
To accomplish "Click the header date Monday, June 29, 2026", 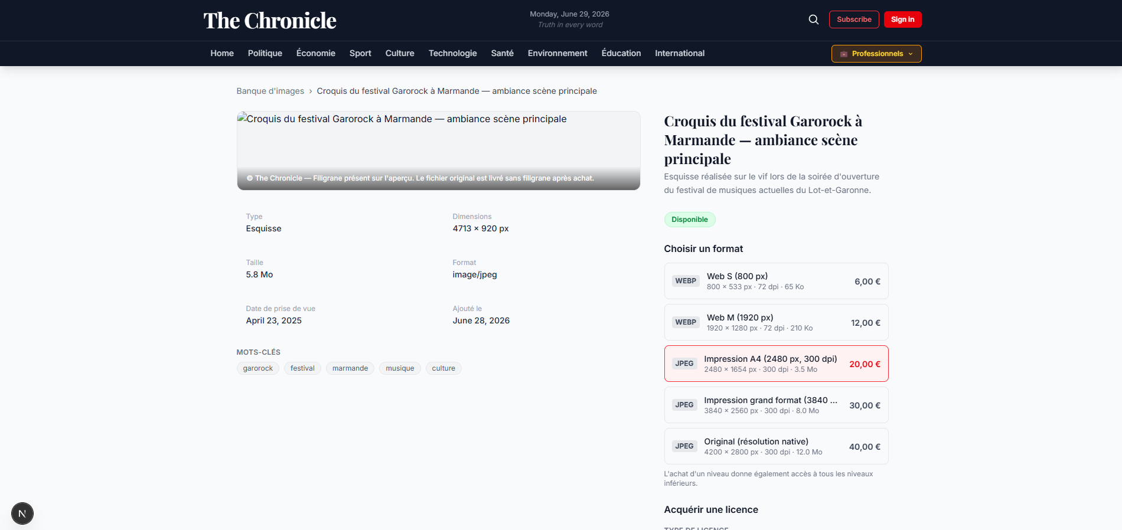I will [x=569, y=14].
